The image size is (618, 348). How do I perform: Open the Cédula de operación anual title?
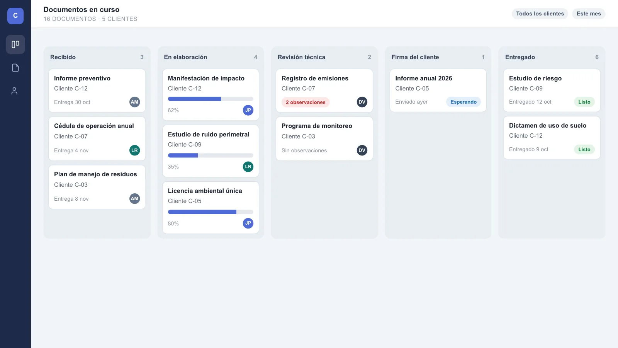pyautogui.click(x=94, y=126)
